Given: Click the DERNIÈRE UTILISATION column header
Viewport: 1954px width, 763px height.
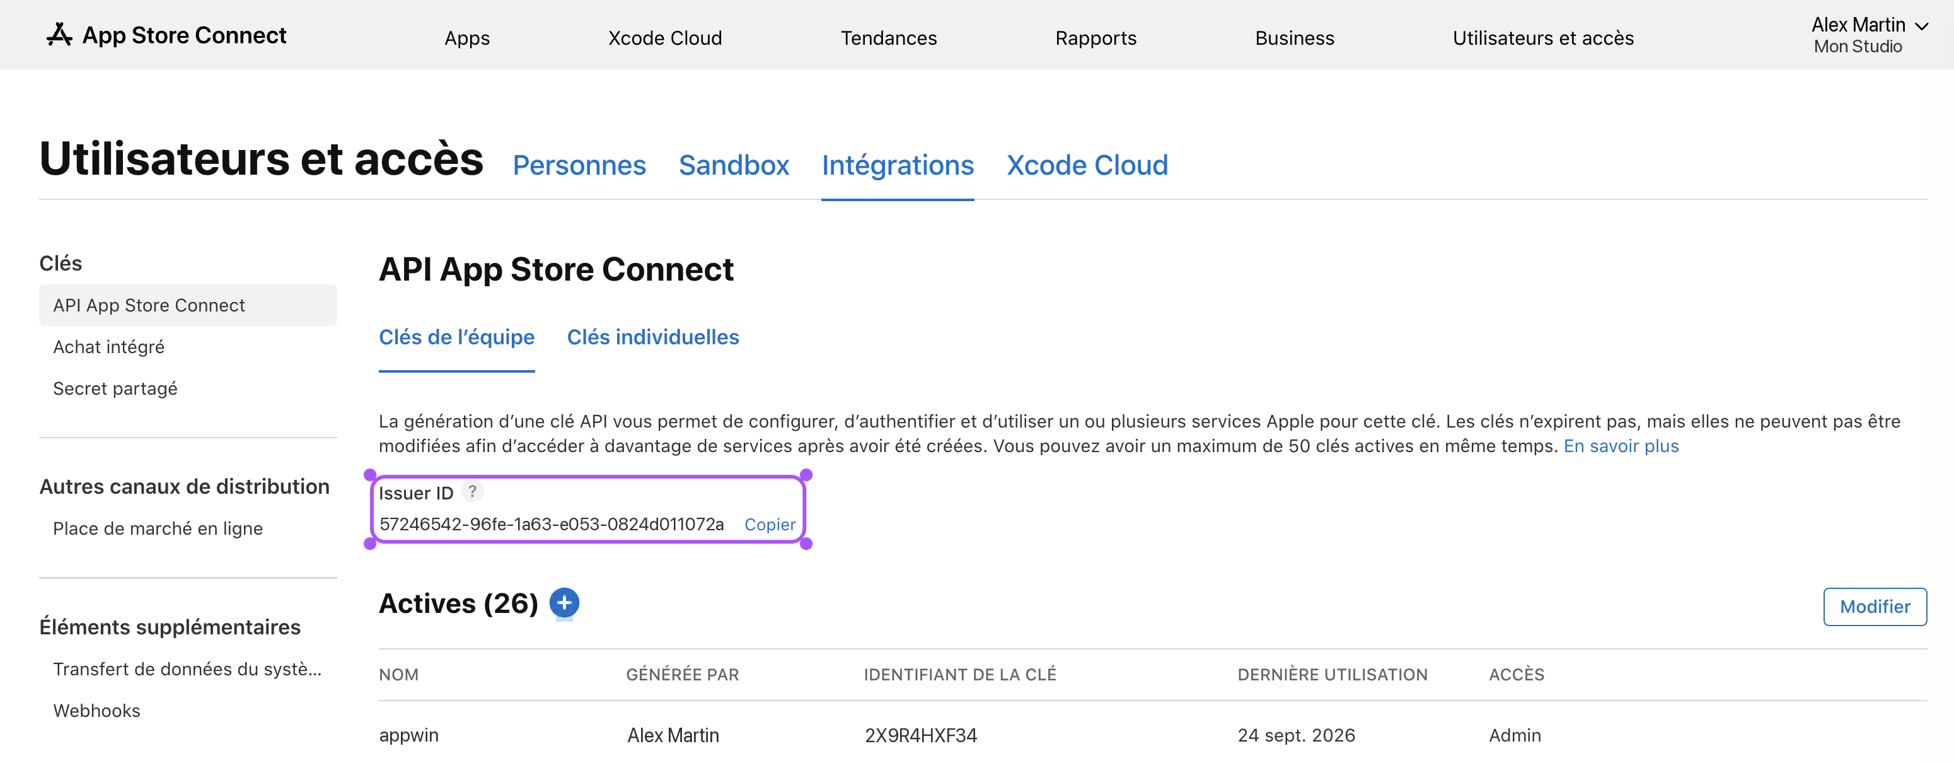Looking at the screenshot, I should tap(1333, 675).
